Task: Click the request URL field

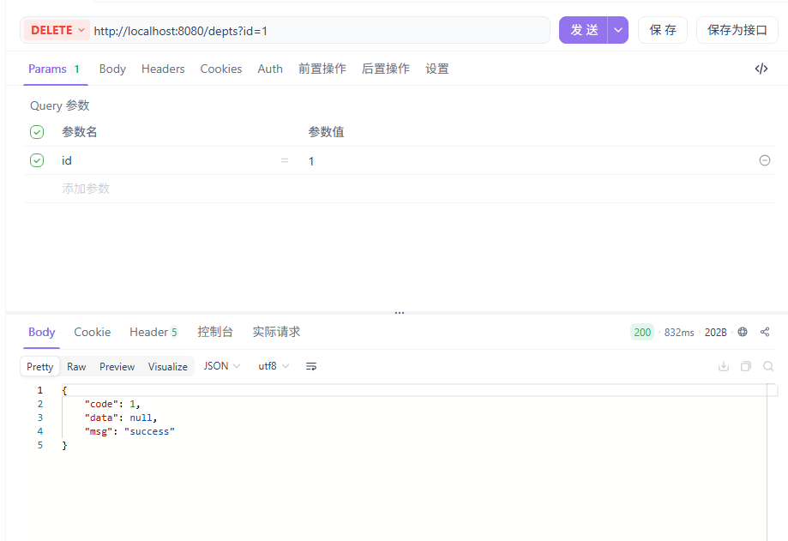Action: tap(320, 31)
